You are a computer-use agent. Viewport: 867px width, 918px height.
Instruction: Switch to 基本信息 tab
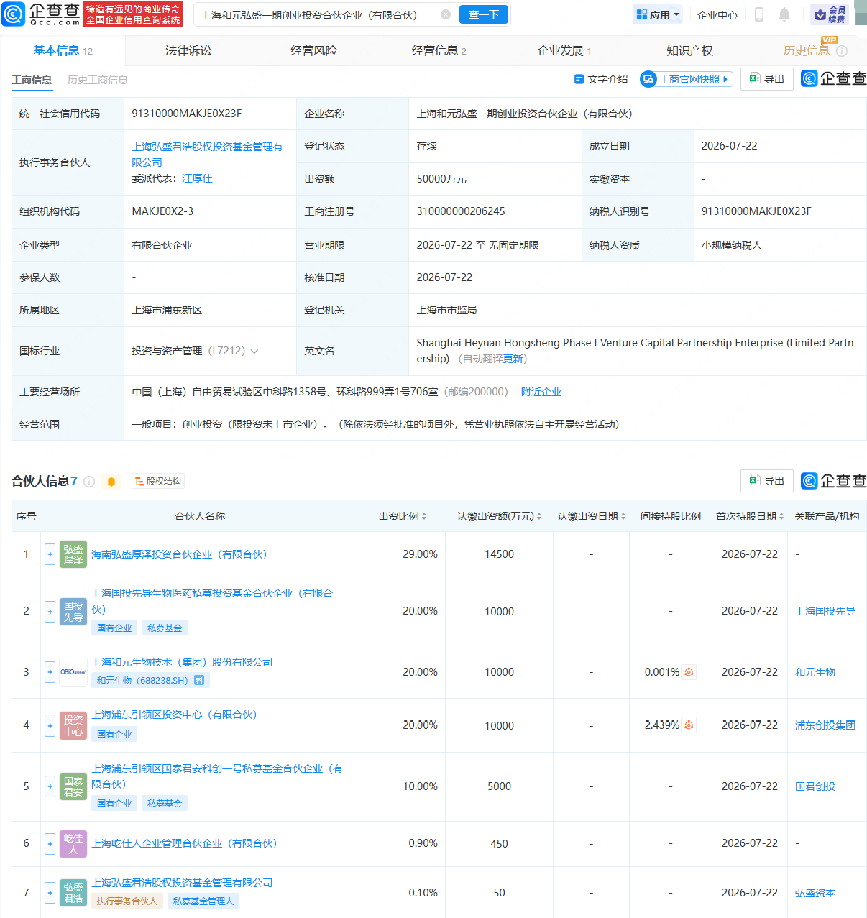[x=63, y=50]
